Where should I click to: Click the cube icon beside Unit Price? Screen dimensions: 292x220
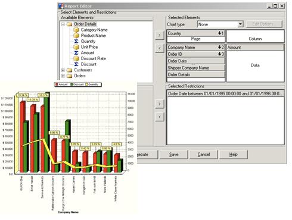point(76,47)
